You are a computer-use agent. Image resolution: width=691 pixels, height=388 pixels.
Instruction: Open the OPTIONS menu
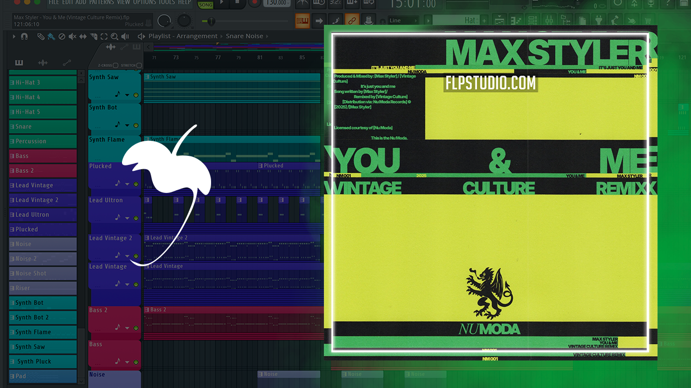coord(144,3)
